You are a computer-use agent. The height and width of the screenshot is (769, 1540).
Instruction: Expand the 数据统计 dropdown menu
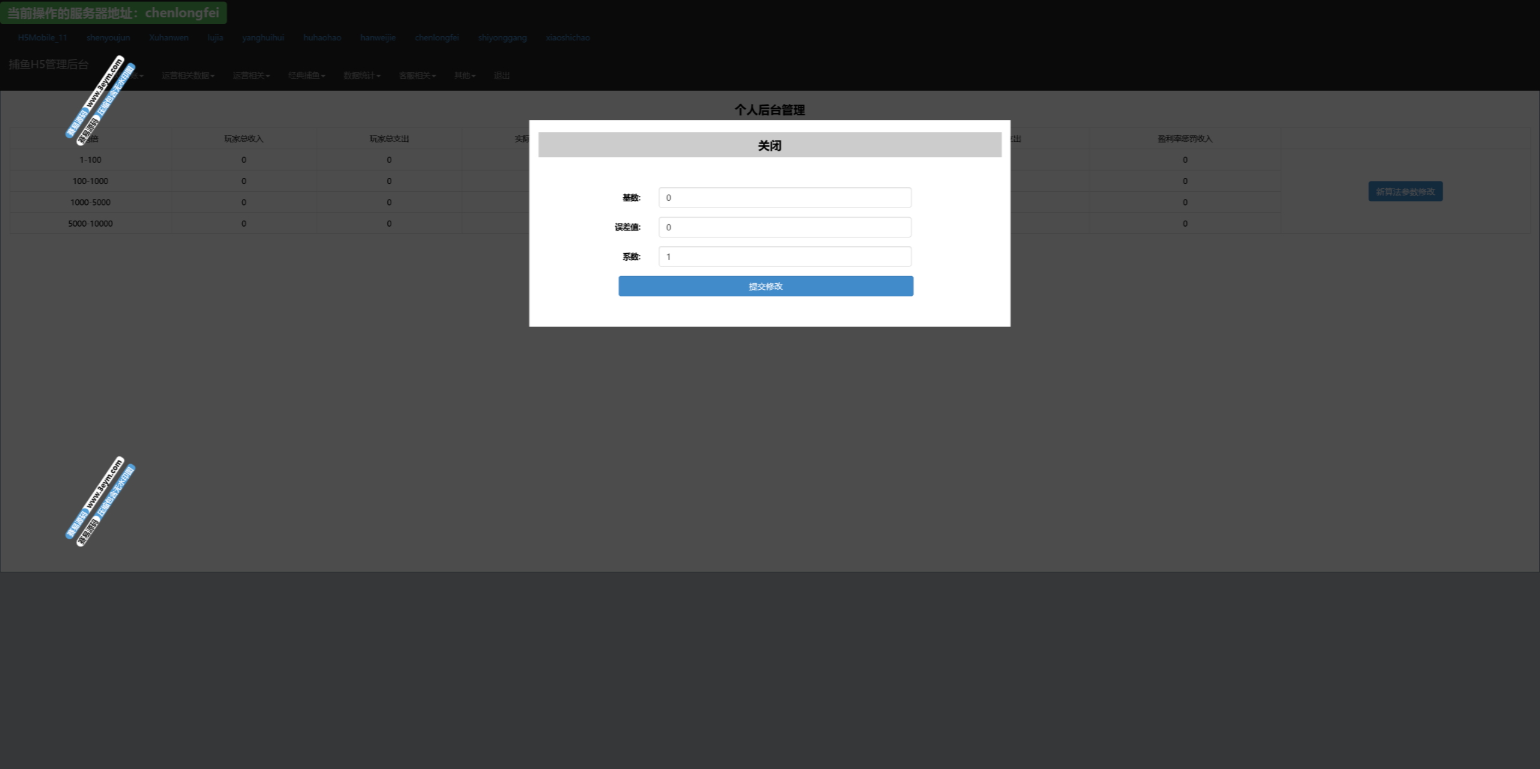(362, 76)
